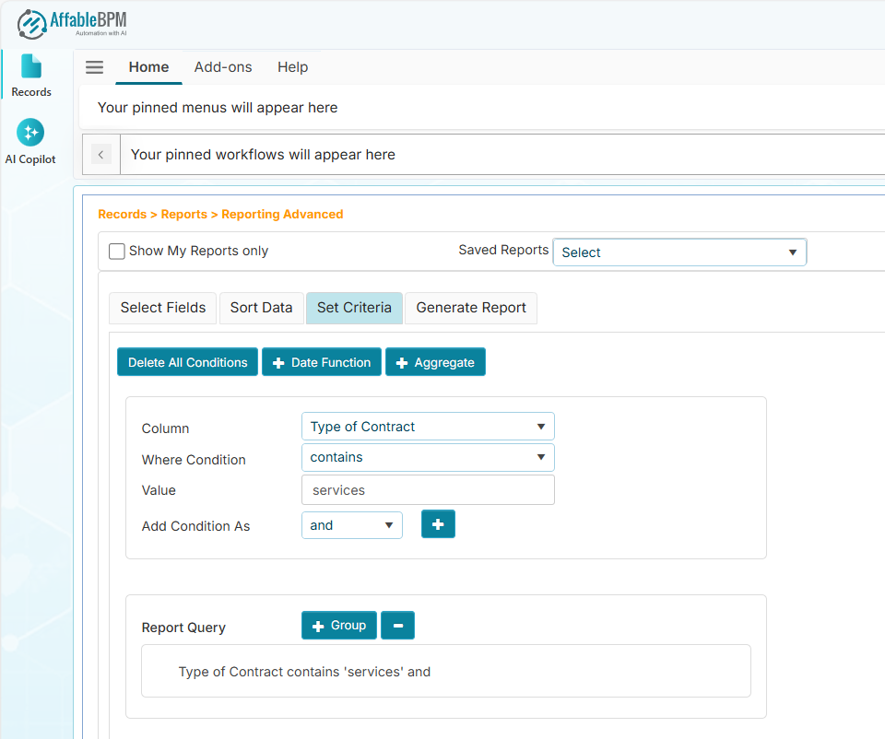Enable Show My Reports only
Screen dimensions: 885x739
[117, 251]
